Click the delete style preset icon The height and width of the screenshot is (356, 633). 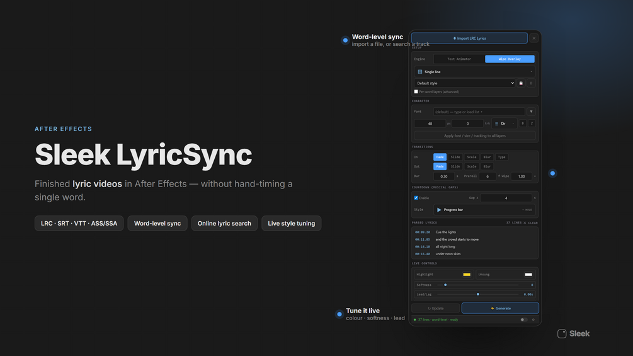531,83
